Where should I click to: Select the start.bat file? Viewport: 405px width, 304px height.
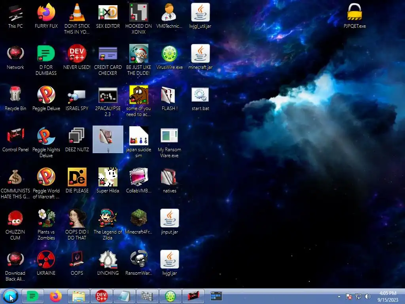(200, 99)
